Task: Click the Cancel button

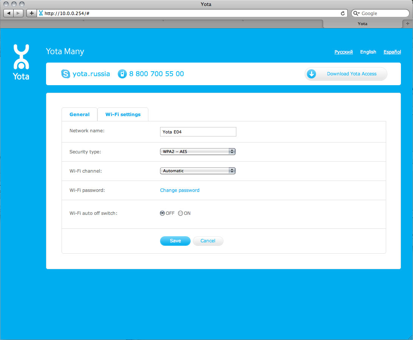Action: (208, 241)
